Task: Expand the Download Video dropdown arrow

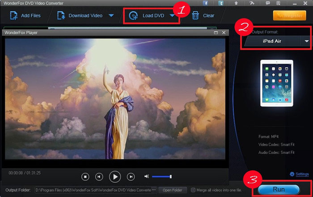Action: click(x=111, y=15)
